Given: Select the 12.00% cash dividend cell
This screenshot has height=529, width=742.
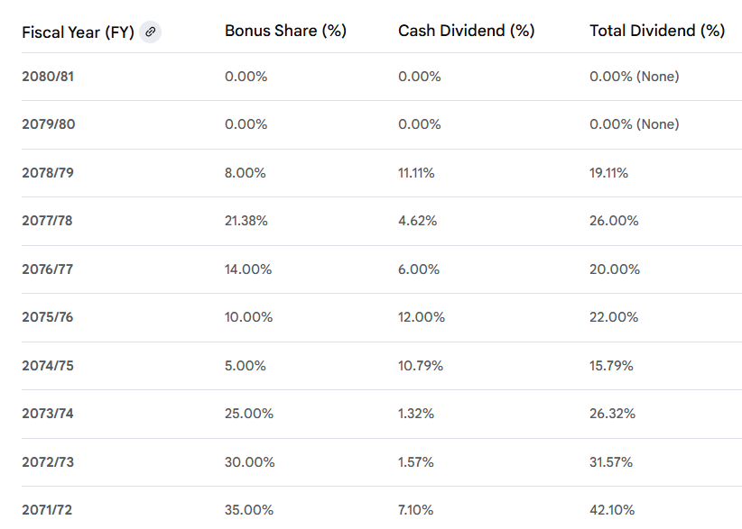Looking at the screenshot, I should pos(422,317).
